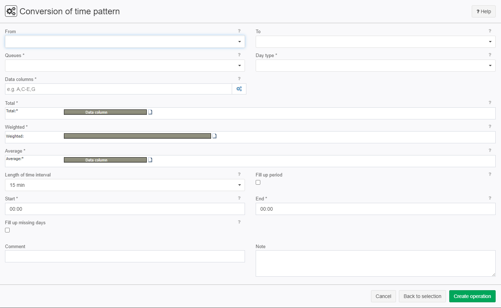
Task: Focus the Note text area
Action: [376, 263]
